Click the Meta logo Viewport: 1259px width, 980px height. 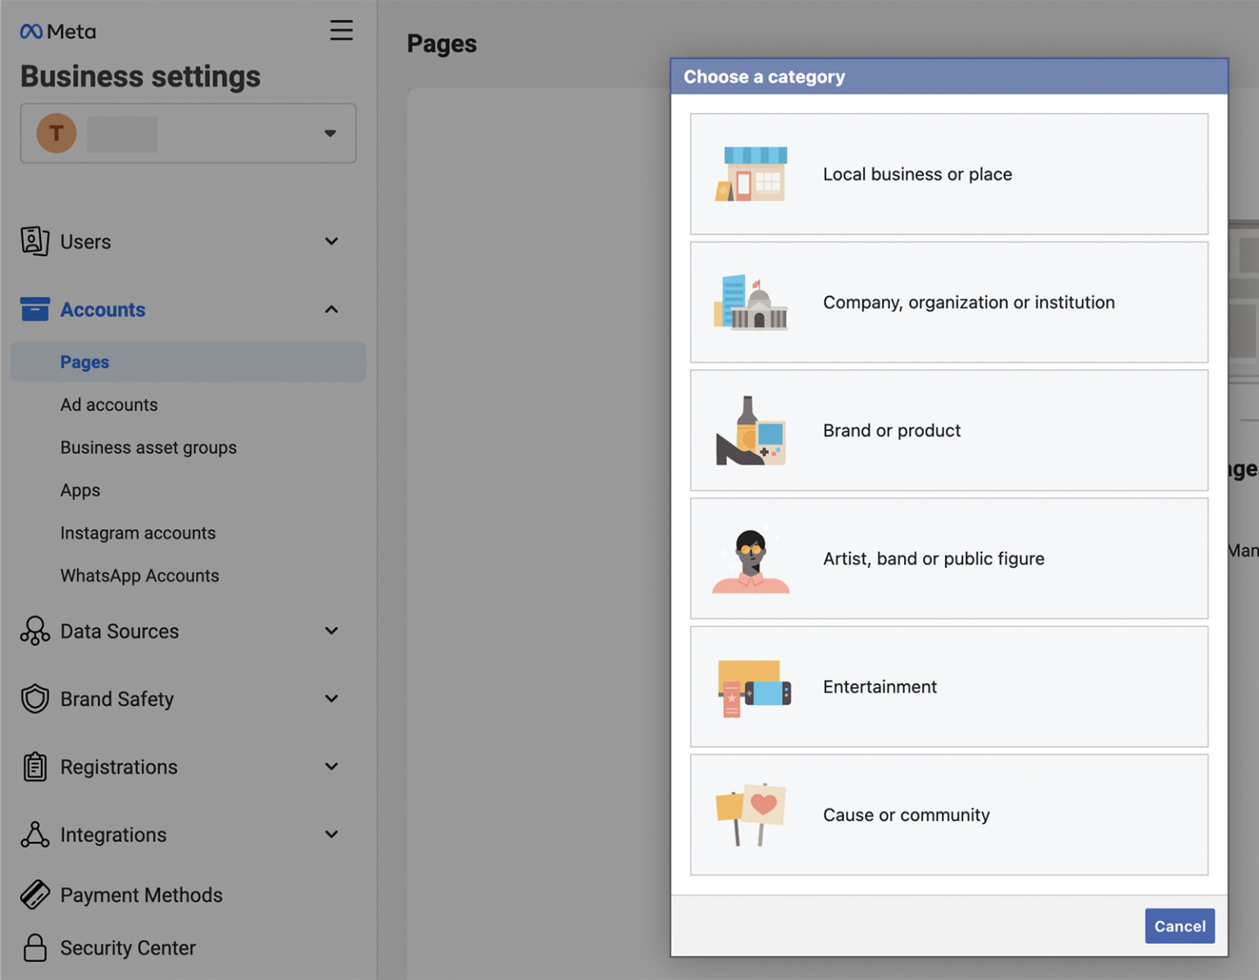click(x=57, y=30)
